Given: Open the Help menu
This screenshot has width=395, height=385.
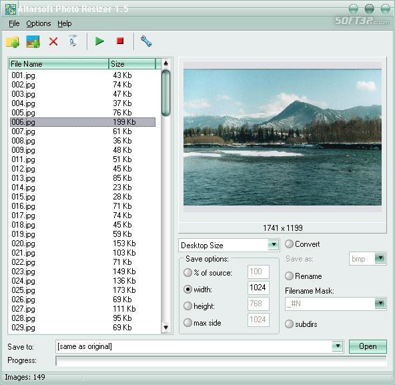Looking at the screenshot, I should [65, 23].
